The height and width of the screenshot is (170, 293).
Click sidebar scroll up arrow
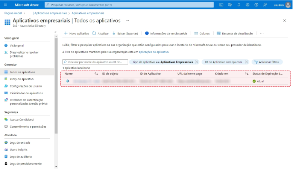pyautogui.click(x=56, y=37)
